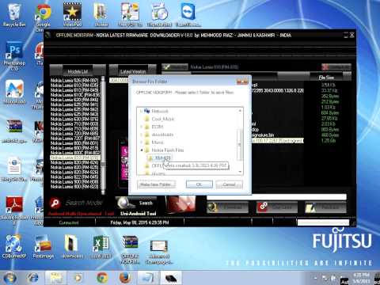Select highlighted Nokia Lumia 810 (RM-878)
Viewport: 380px width, 285px height.
[x=75, y=158]
